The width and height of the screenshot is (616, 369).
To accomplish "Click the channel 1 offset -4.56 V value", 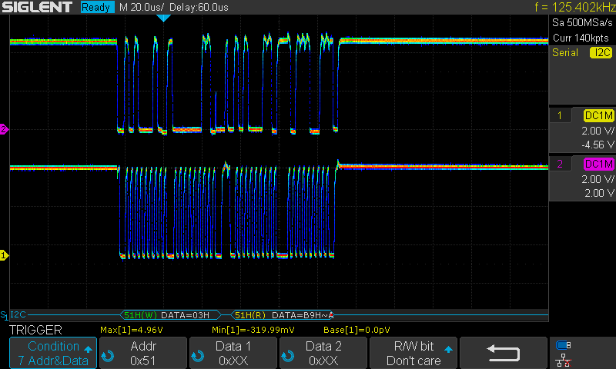I will 598,145.
